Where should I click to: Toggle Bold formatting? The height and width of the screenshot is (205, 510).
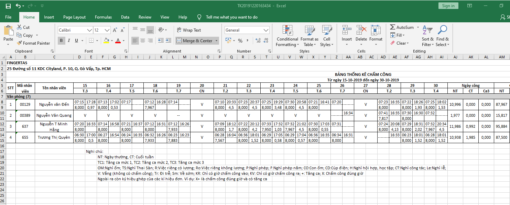click(62, 41)
